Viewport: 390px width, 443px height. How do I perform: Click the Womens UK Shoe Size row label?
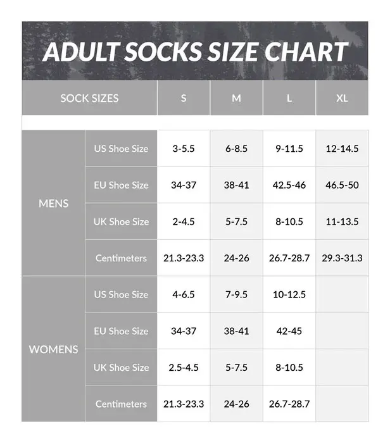click(x=121, y=368)
